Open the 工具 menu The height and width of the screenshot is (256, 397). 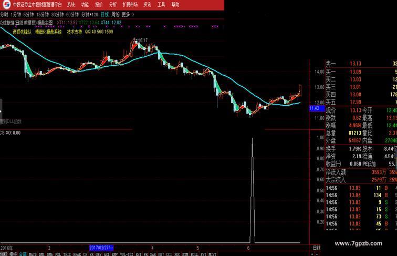161,4
